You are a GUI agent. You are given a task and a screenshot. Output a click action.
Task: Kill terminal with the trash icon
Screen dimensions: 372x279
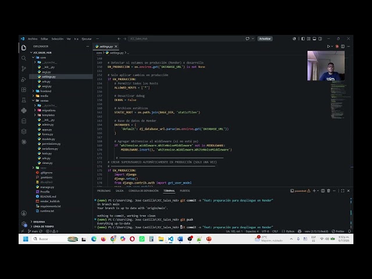pos(328,191)
